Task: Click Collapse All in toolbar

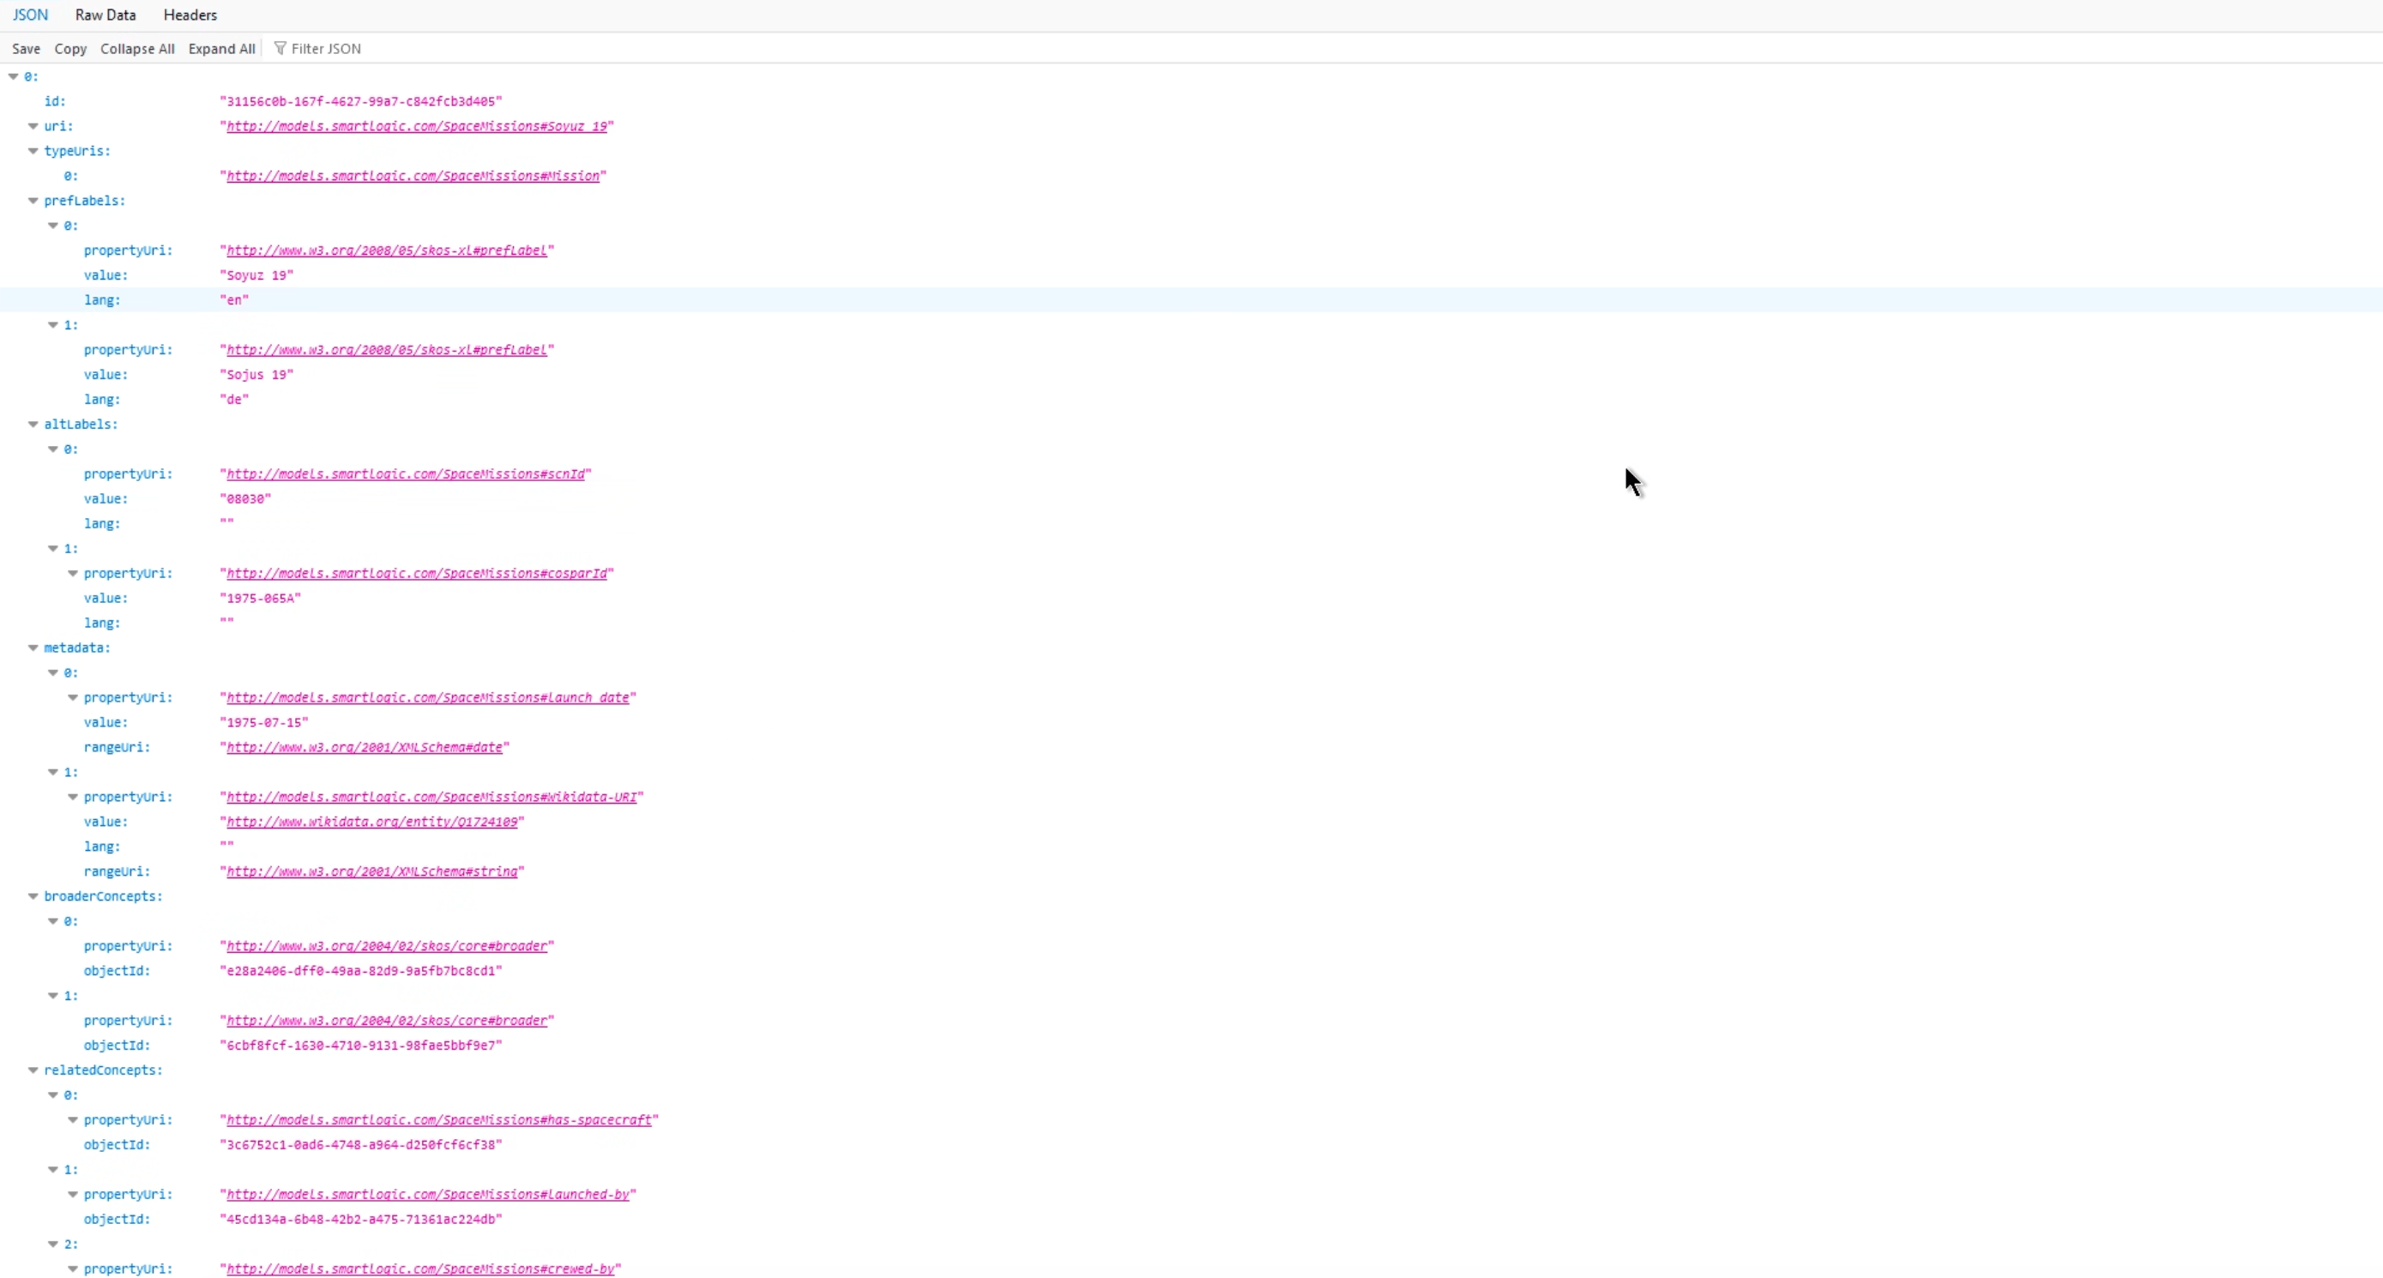Action: click(x=137, y=49)
